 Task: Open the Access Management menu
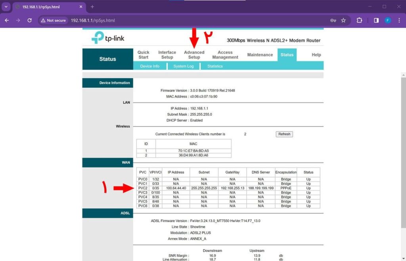pyautogui.click(x=225, y=55)
